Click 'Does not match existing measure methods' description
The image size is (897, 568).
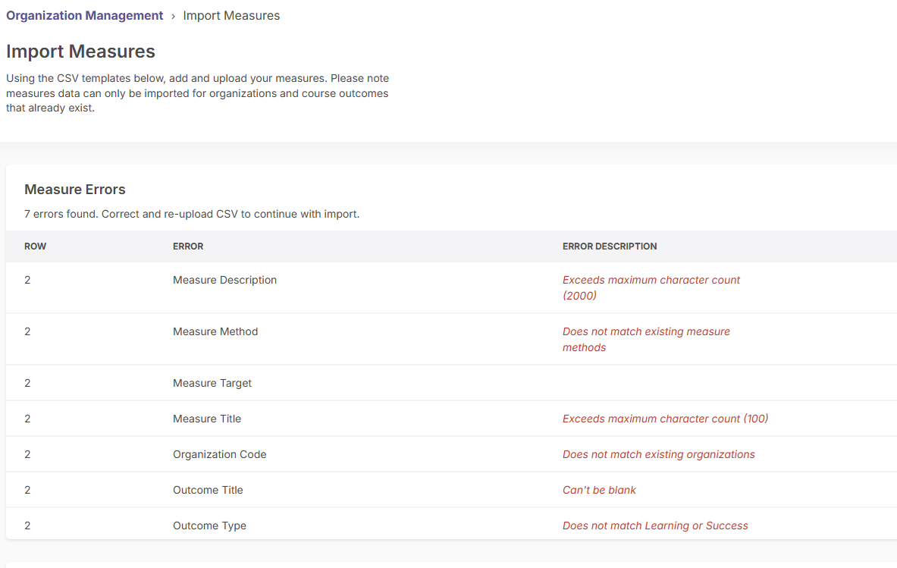646,339
